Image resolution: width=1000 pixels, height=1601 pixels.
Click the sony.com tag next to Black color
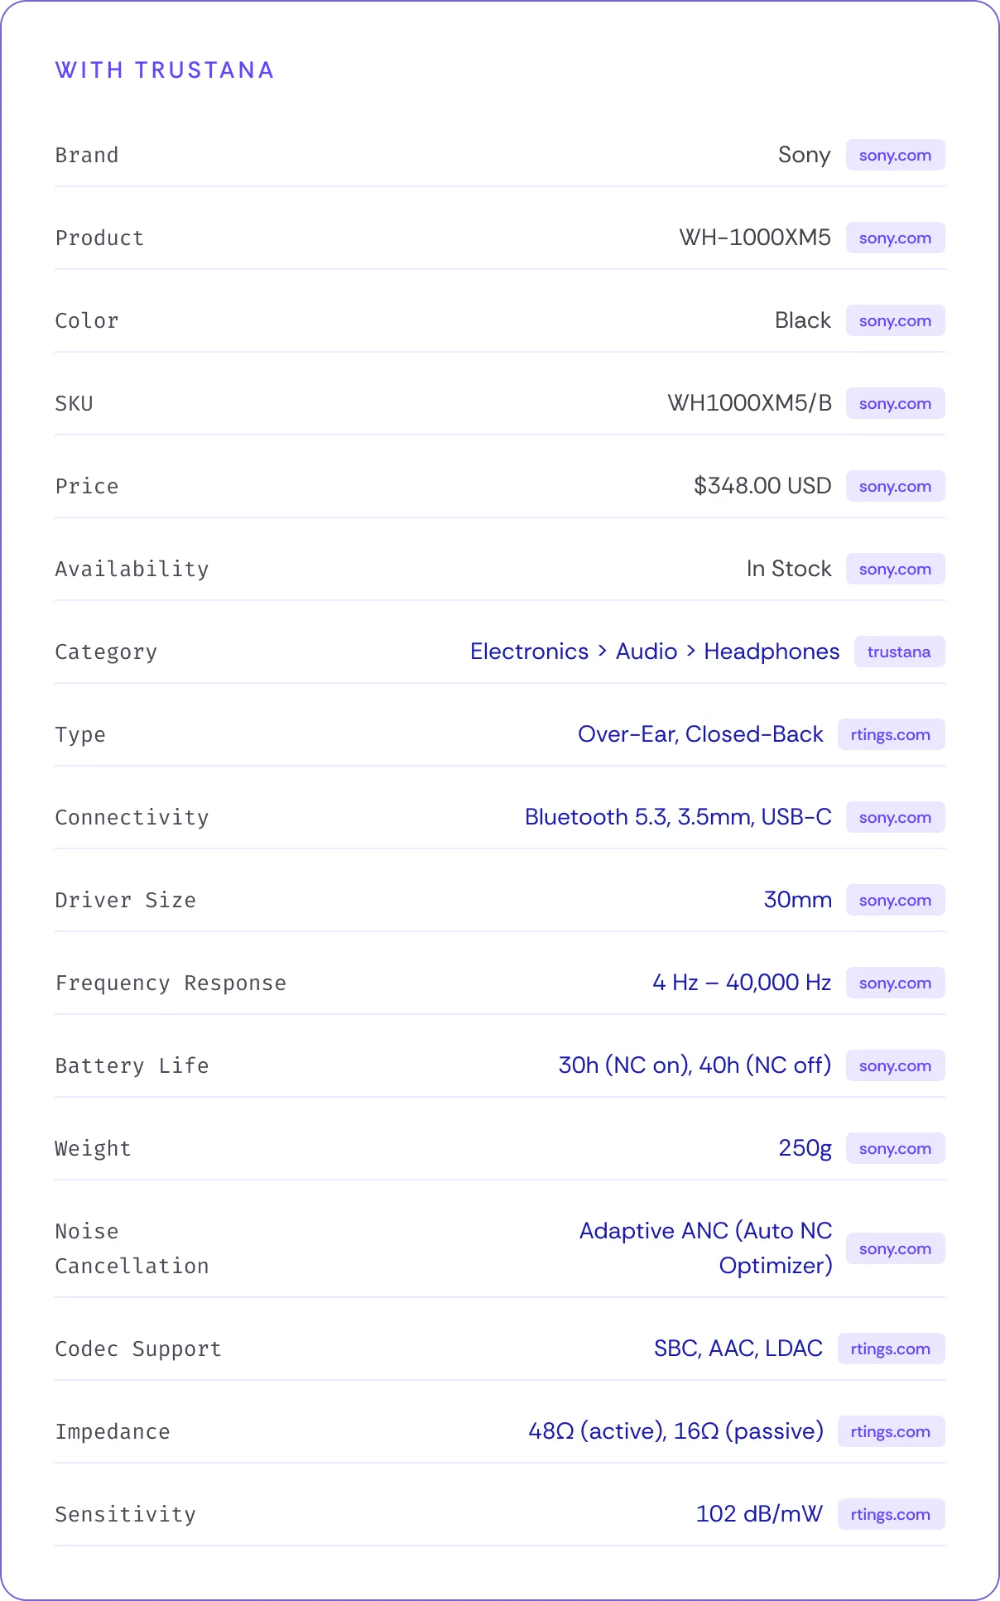pos(895,321)
